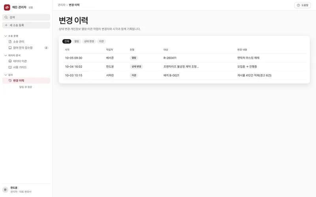Open user profile 한도윤 at sidebar bottom
Image resolution: width=316 pixels, height=197 pixels.
pos(26,190)
